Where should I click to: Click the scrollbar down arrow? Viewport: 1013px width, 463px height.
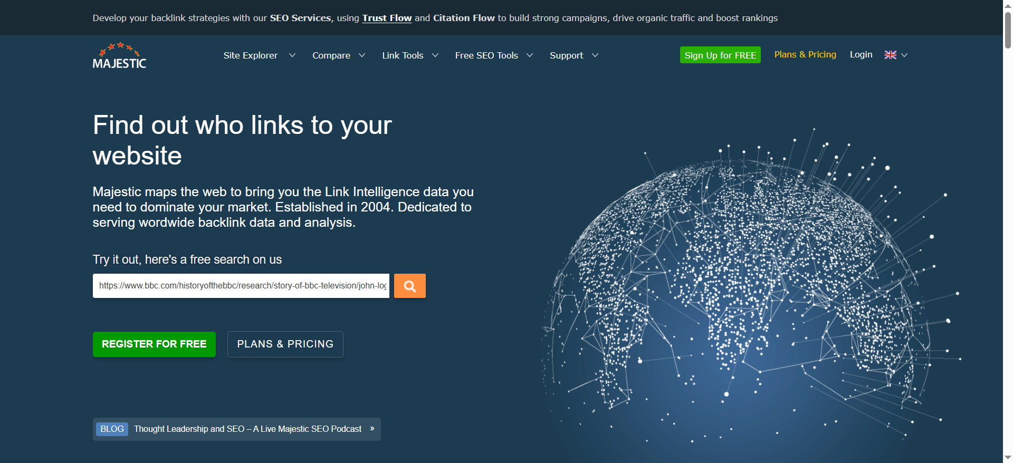point(1008,458)
